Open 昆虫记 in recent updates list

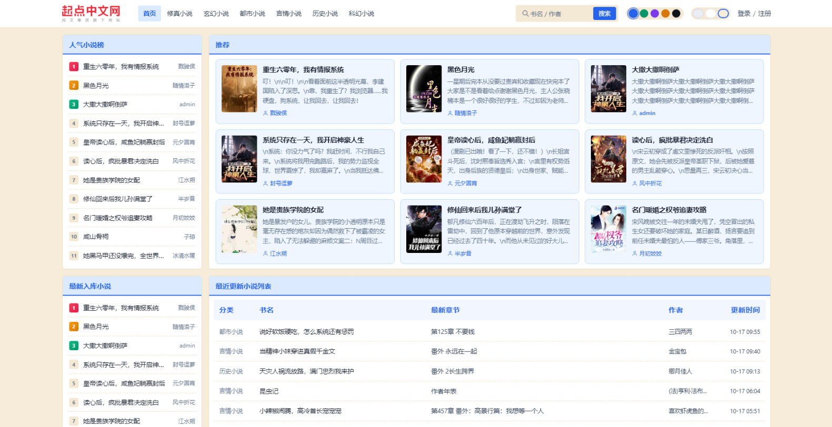pos(269,391)
